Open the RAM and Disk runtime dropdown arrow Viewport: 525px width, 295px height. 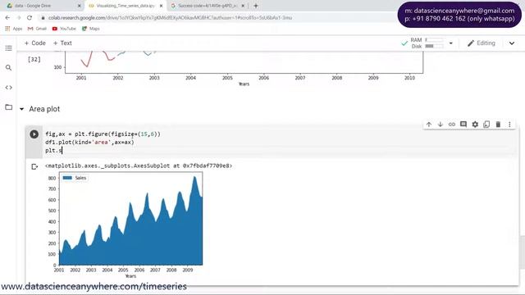(450, 43)
